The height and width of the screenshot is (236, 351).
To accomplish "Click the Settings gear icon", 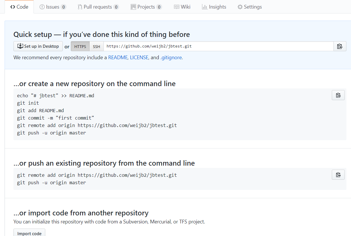I will (x=240, y=7).
